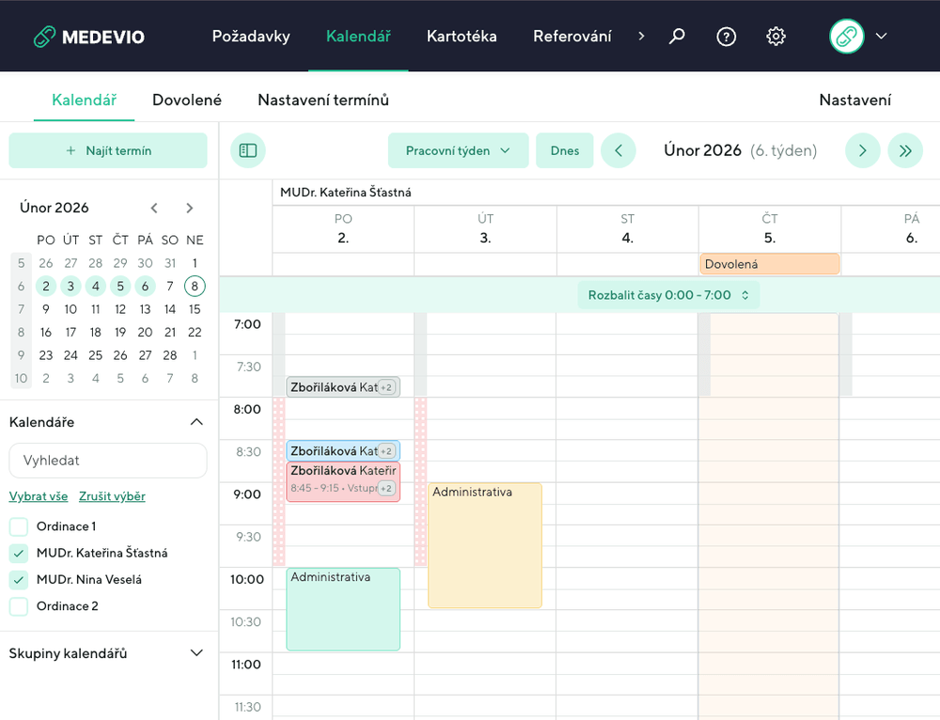
Task: Expand hidden times 0:00 - 7:00
Action: pyautogui.click(x=668, y=295)
